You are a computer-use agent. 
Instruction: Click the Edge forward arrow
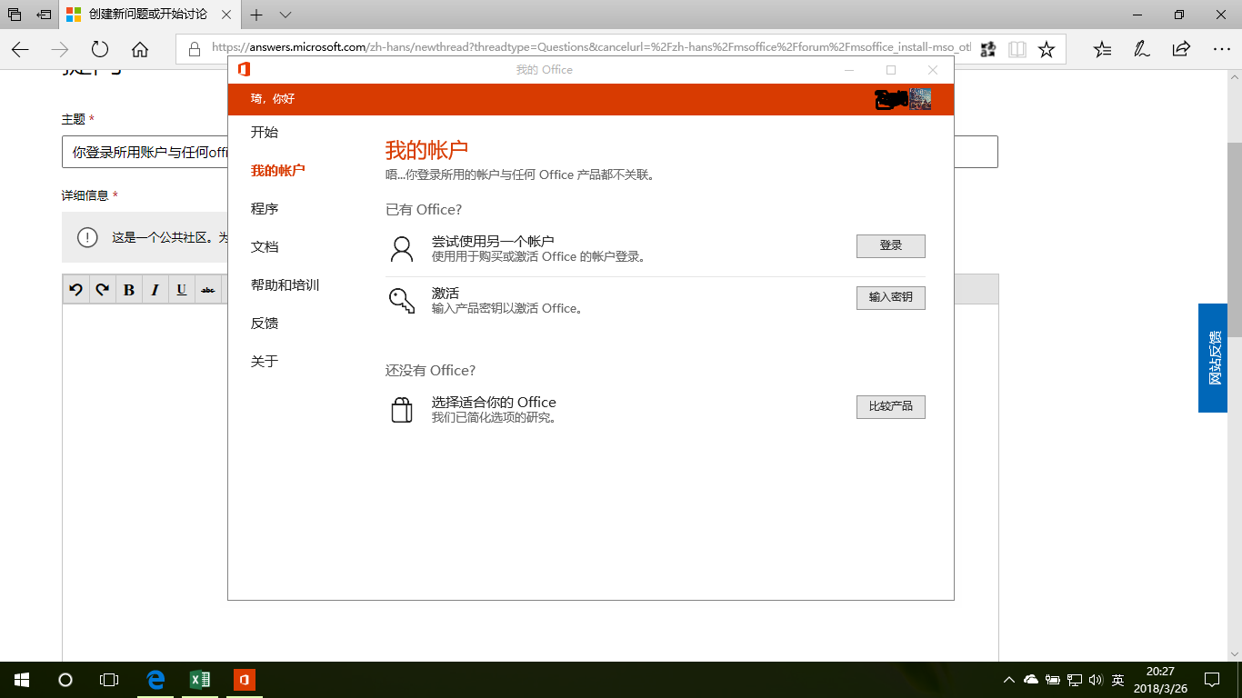coord(60,49)
